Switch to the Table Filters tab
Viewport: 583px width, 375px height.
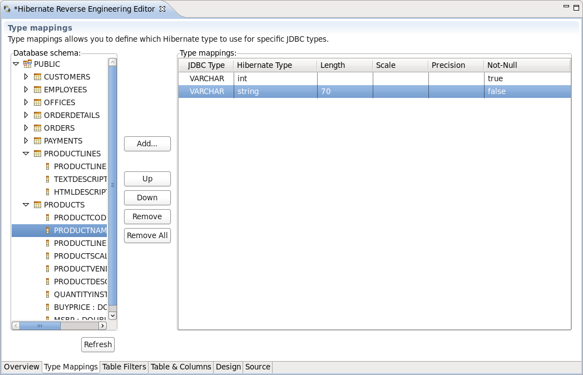click(x=123, y=367)
